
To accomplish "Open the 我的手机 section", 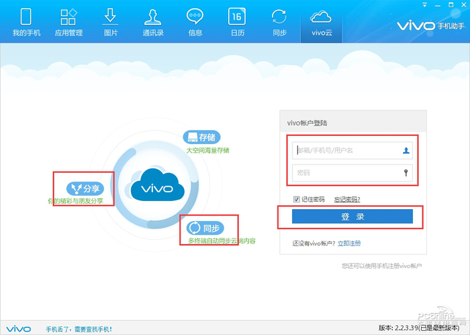I will pyautogui.click(x=26, y=22).
